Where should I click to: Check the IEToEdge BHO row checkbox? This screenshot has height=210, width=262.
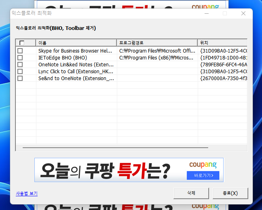tap(20, 58)
